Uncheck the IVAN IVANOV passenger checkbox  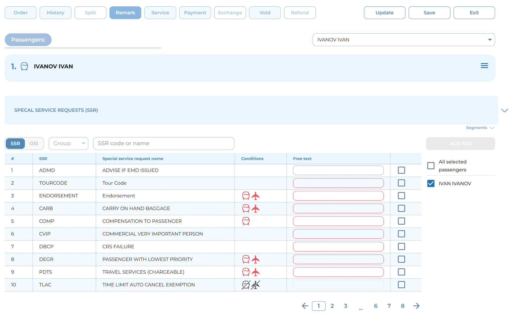[431, 184]
